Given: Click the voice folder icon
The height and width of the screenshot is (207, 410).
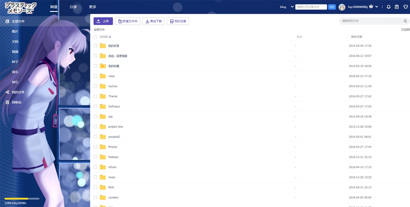Looking at the screenshot, I should pos(103,76).
